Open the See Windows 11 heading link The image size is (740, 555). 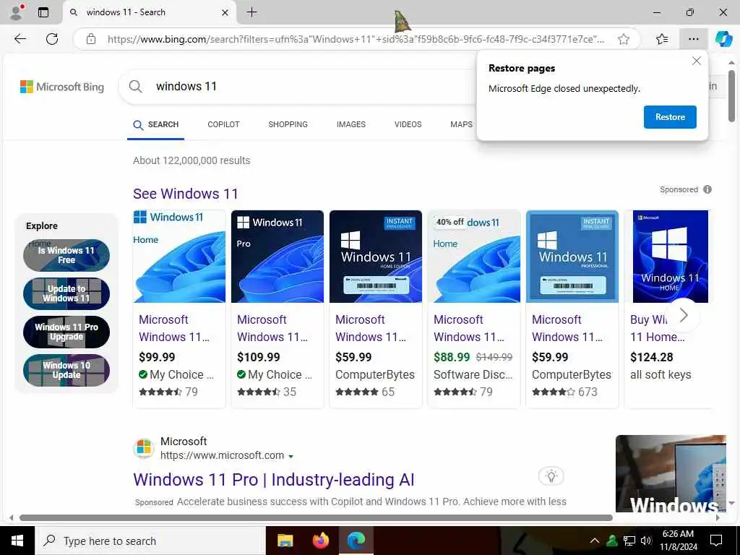coord(186,194)
